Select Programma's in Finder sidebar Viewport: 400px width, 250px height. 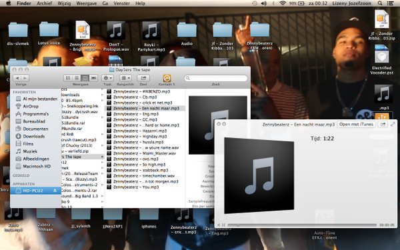pos(36,114)
